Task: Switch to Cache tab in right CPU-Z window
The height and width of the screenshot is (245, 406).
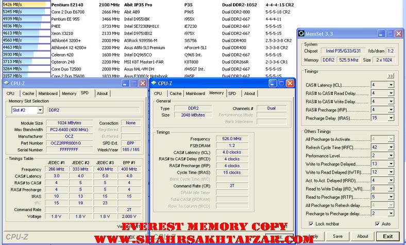Action: click(x=176, y=93)
